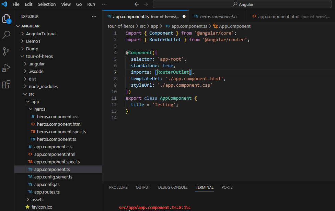Switch to the PROBLEMS panel tab
Viewport: 335px width, 211px height.
tap(118, 187)
